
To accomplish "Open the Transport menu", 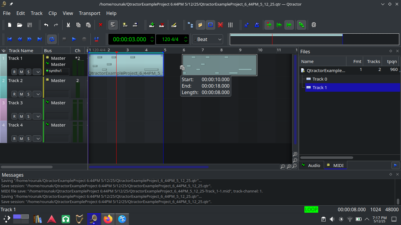I will point(90,13).
